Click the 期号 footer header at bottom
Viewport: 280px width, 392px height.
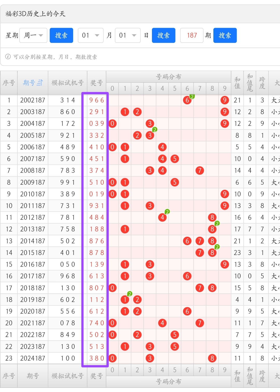pos(33,376)
